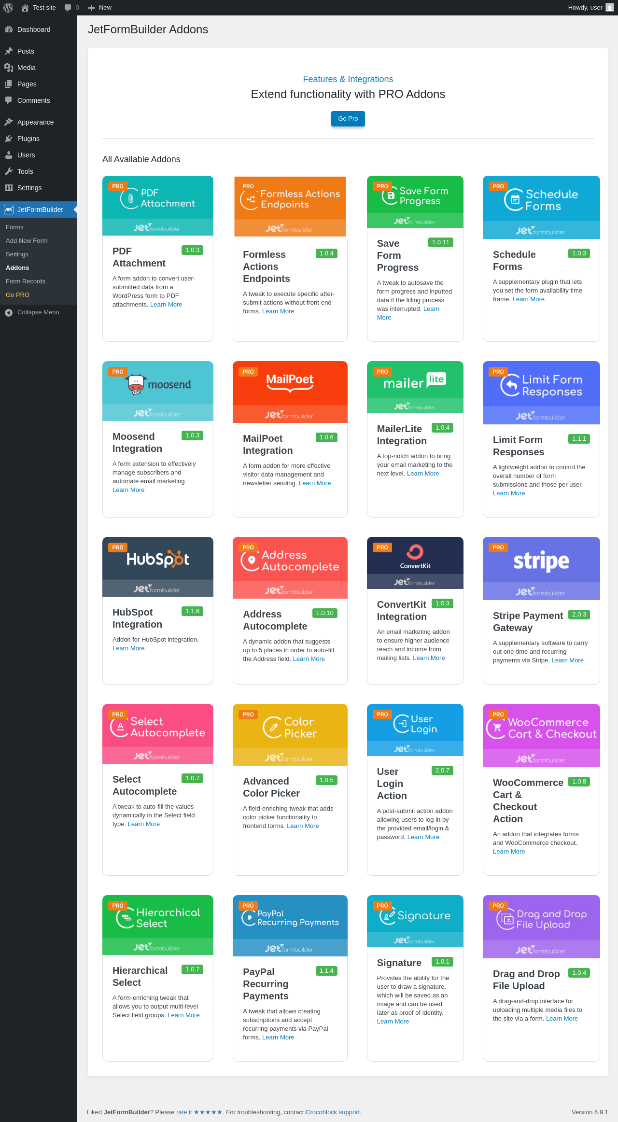Open Learn More for Select Autocomplete
Viewport: 618px width, 1122px height.
coord(144,824)
